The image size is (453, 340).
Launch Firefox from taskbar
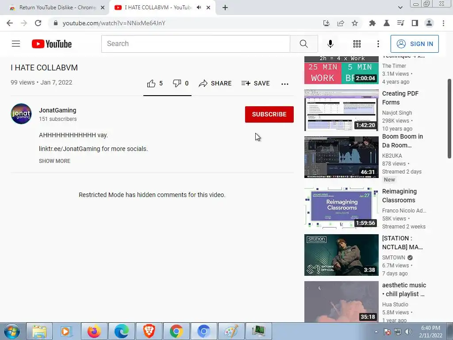pos(94,331)
